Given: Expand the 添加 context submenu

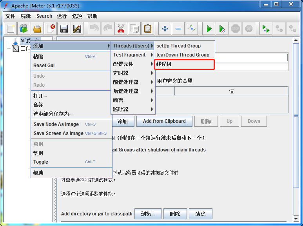Looking at the screenshot, I should (71, 46).
